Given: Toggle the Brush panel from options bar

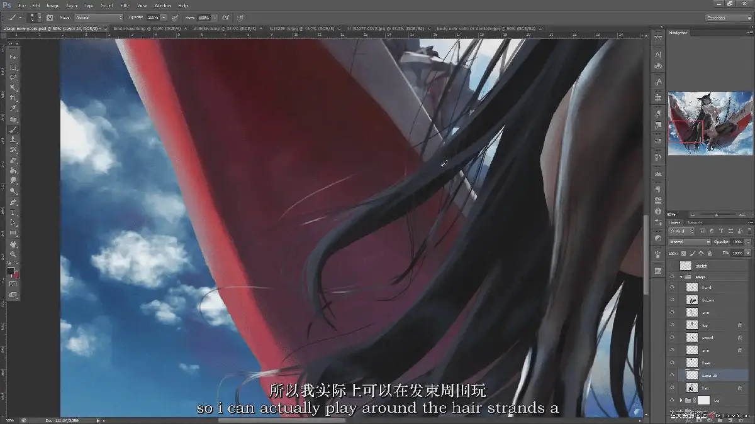Looking at the screenshot, I should click(50, 18).
